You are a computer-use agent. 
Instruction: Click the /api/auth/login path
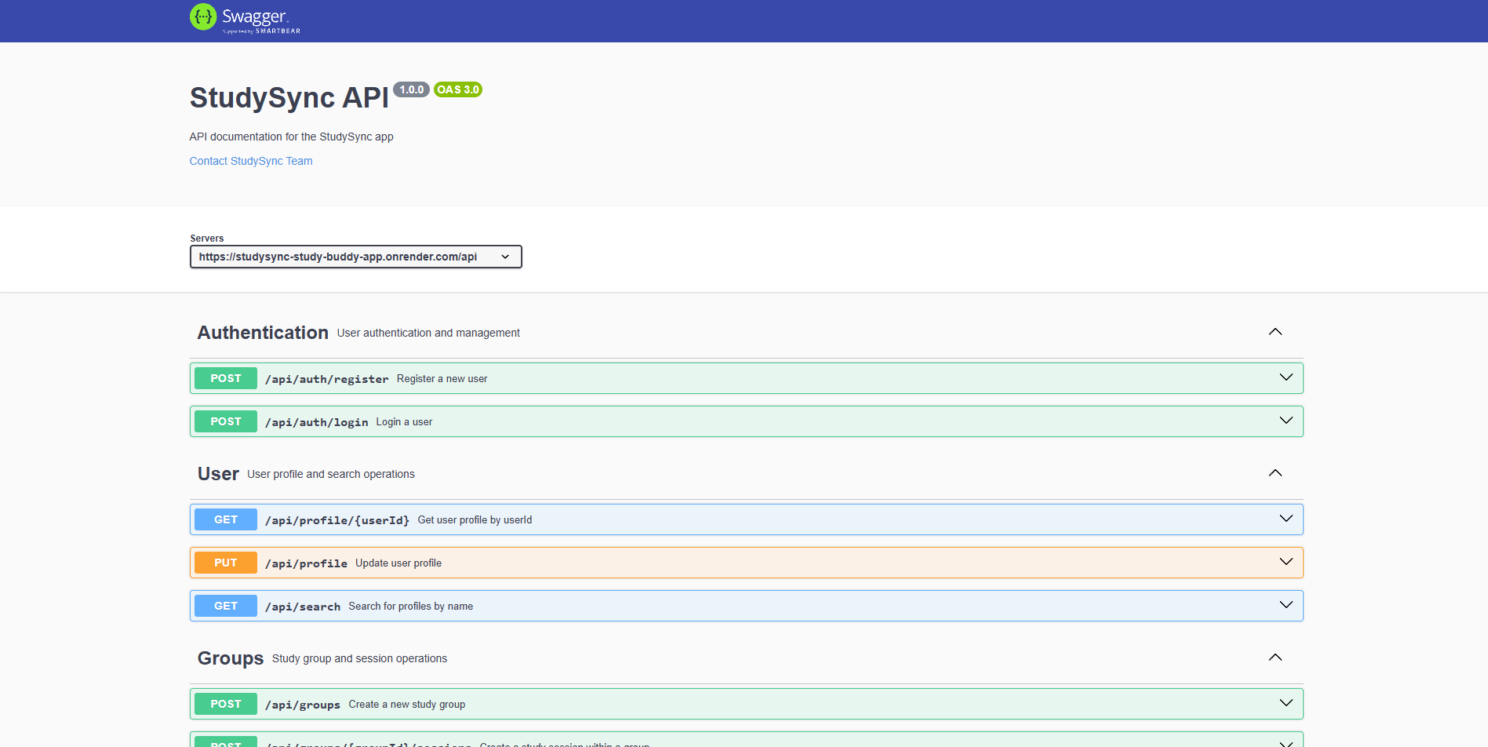(316, 422)
